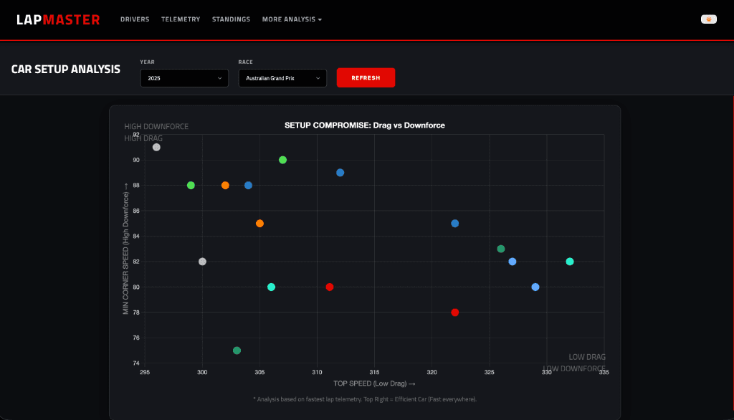Click the LapMaster logo
The height and width of the screenshot is (420, 734).
click(58, 19)
